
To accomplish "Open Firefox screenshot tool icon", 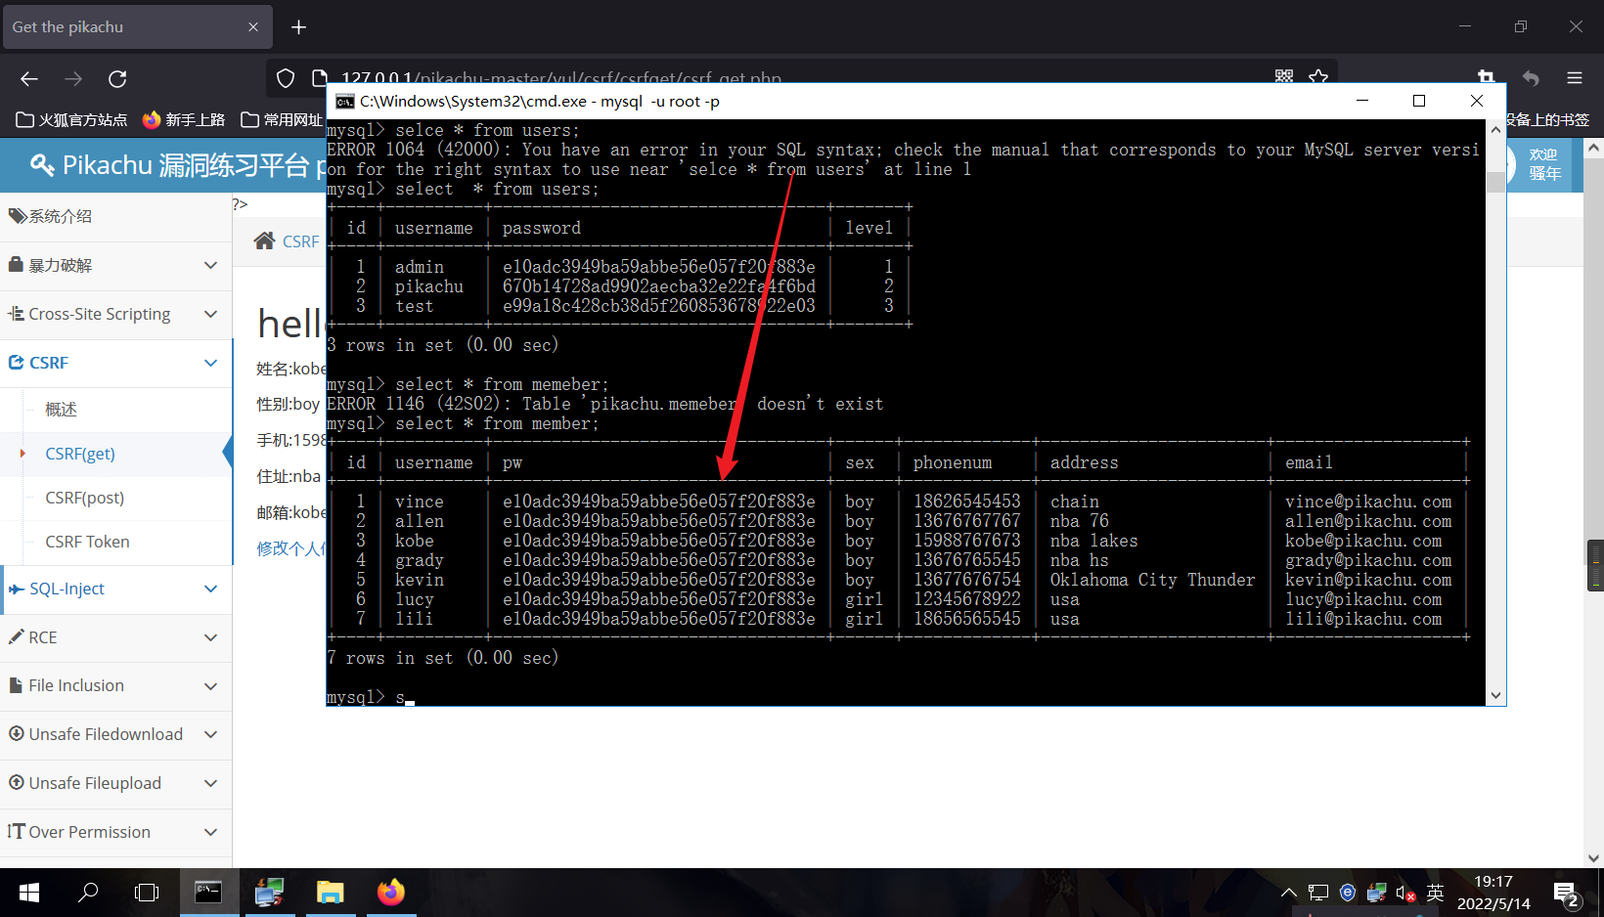I will pos(1486,76).
